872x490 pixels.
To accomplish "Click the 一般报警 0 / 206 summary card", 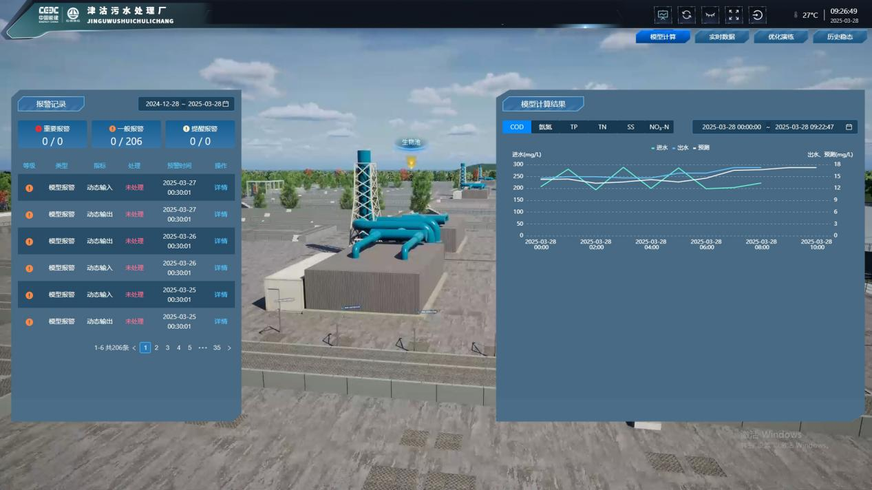I will (x=126, y=135).
